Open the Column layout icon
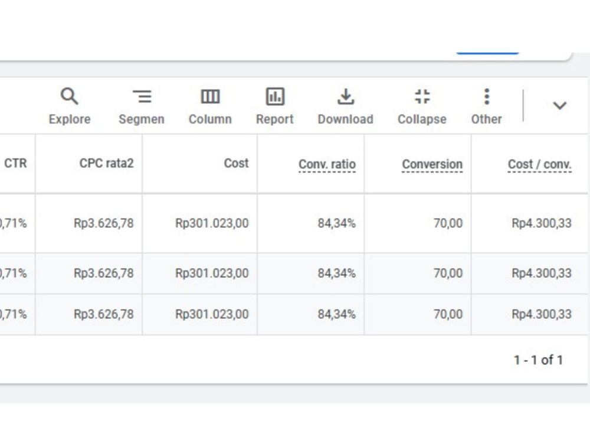 (x=210, y=96)
